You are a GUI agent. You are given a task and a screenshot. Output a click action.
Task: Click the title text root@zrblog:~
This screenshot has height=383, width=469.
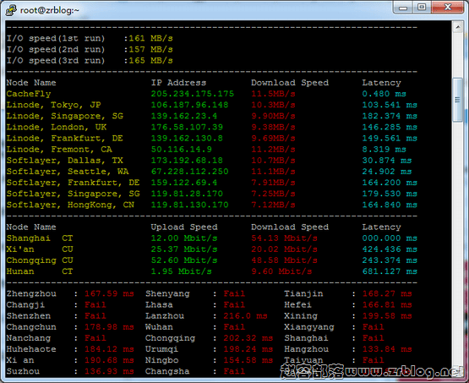49,10
